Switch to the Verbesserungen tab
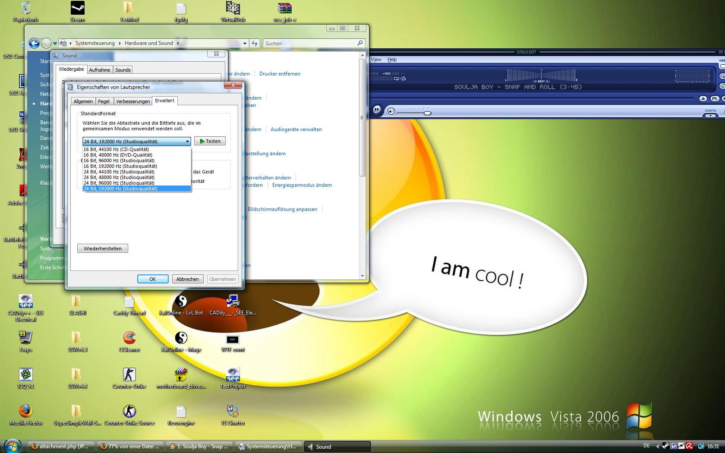Screen dimensions: 725x453 133,101
